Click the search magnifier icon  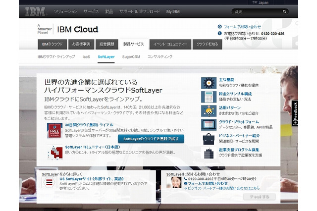click(284, 11)
